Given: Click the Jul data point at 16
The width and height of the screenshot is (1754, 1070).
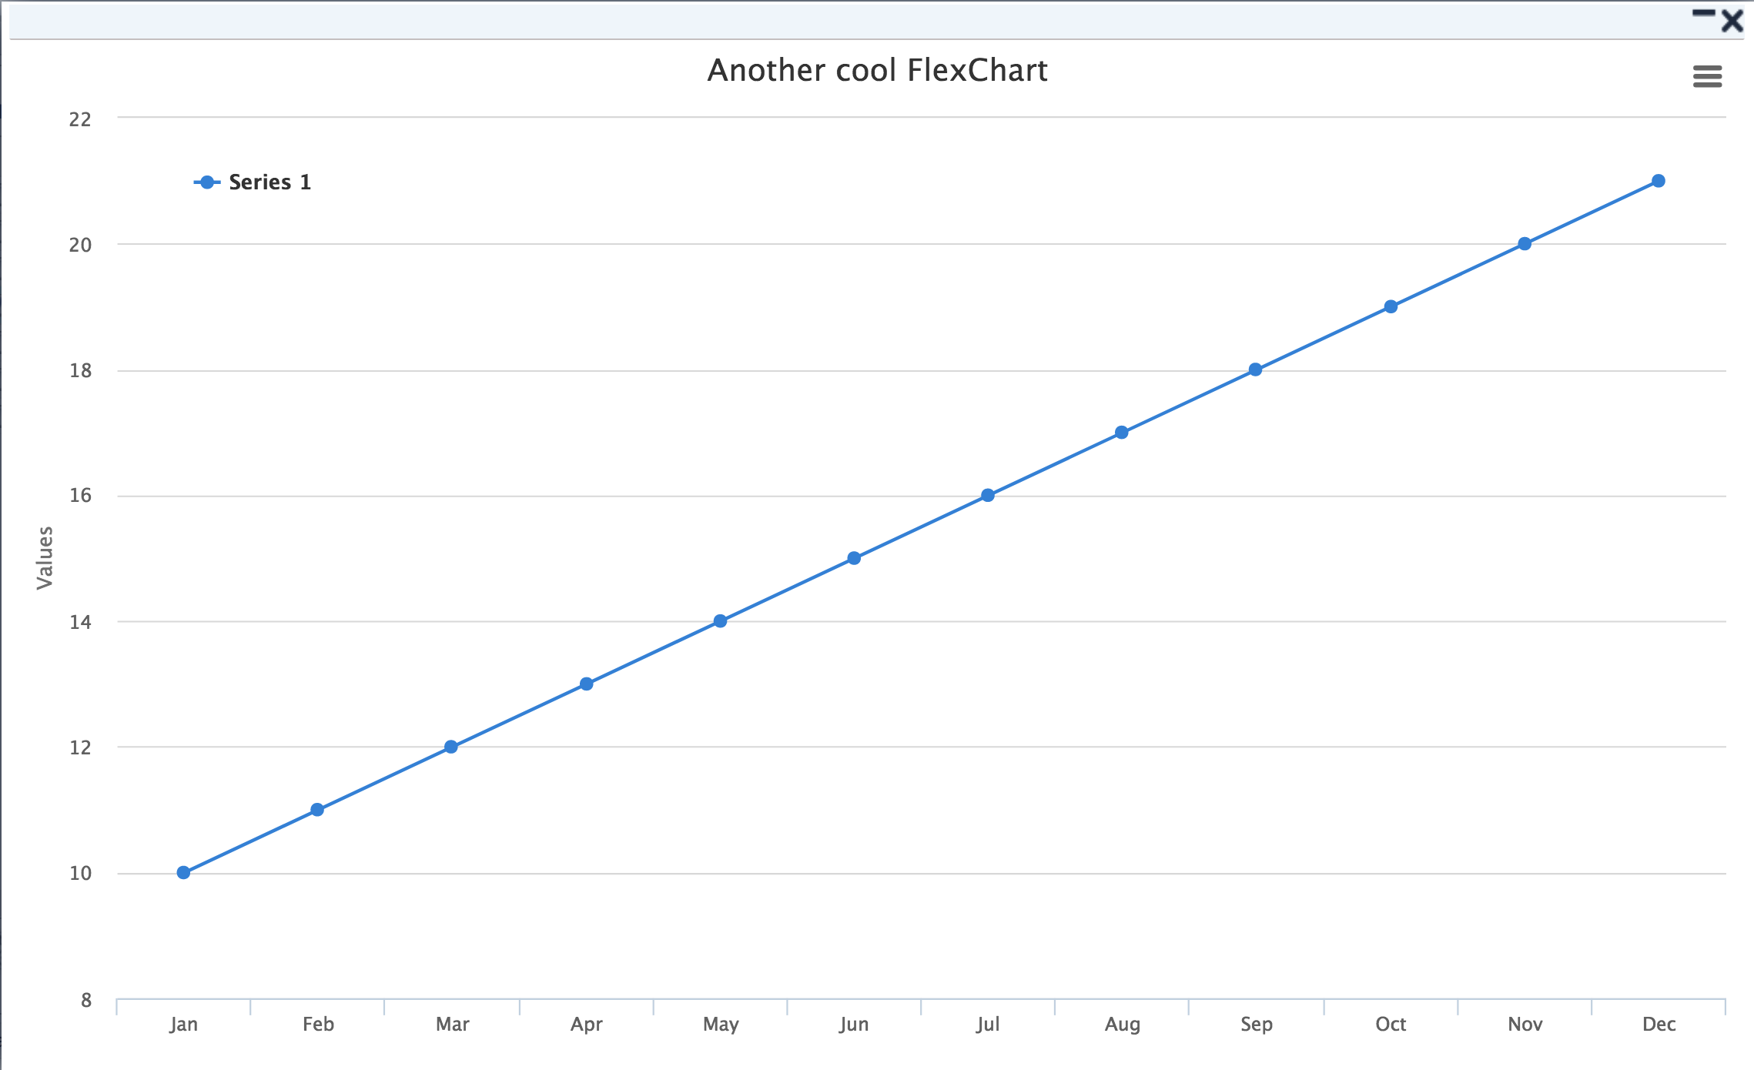Looking at the screenshot, I should tap(988, 495).
